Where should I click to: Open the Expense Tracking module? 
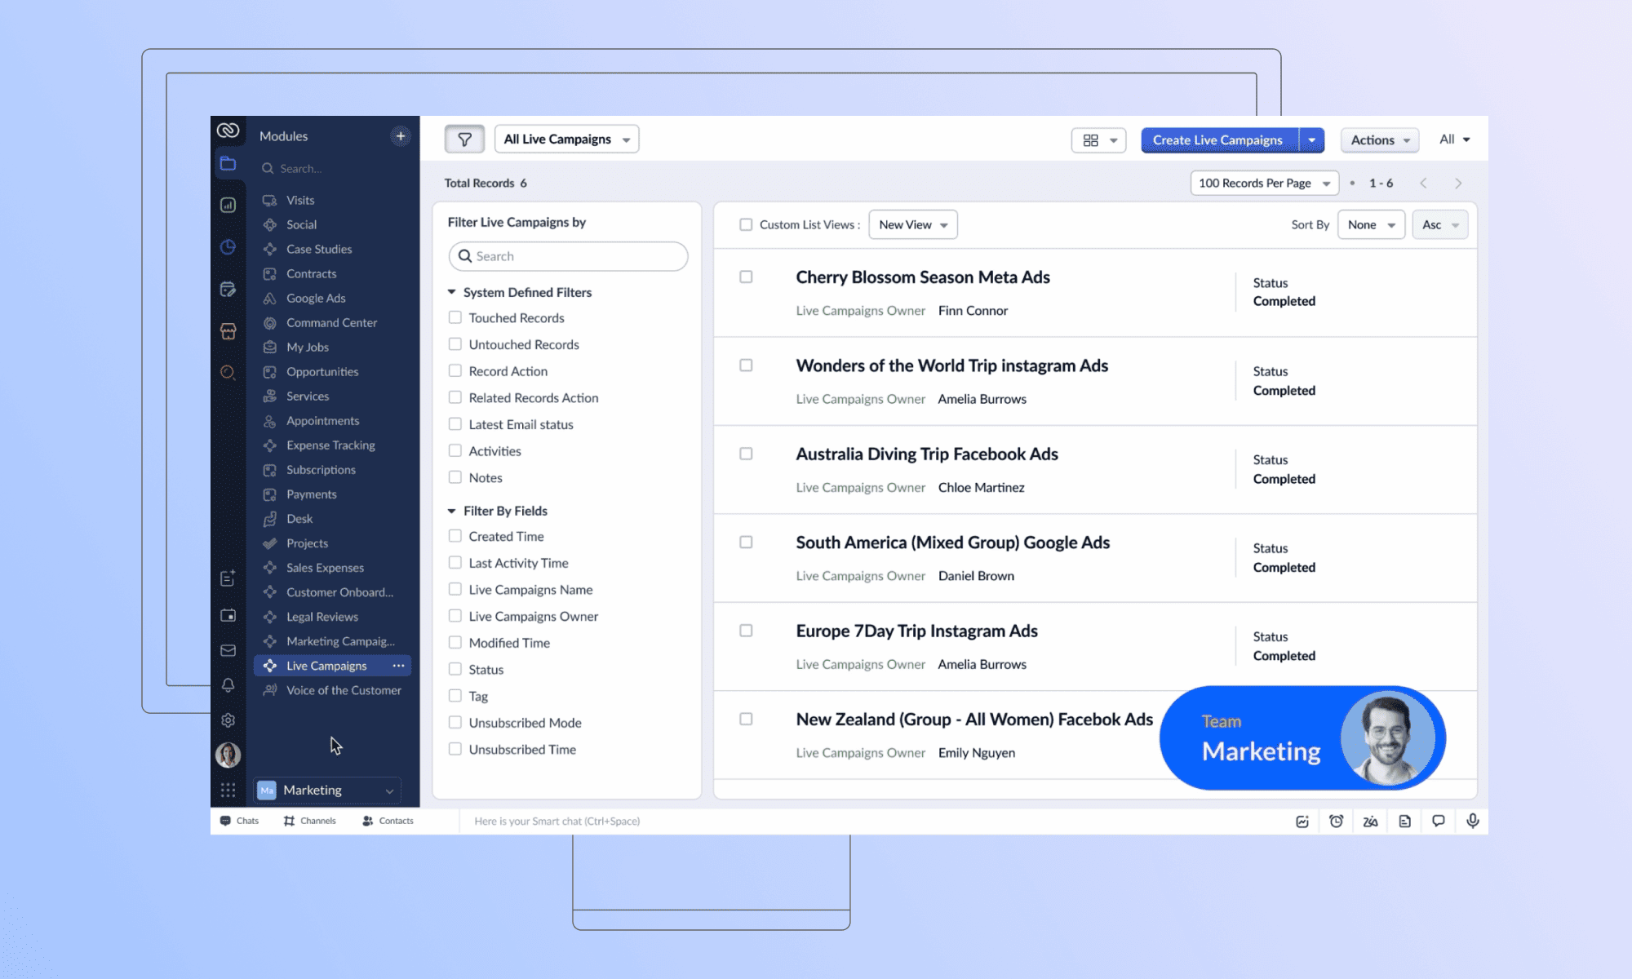[x=330, y=445]
